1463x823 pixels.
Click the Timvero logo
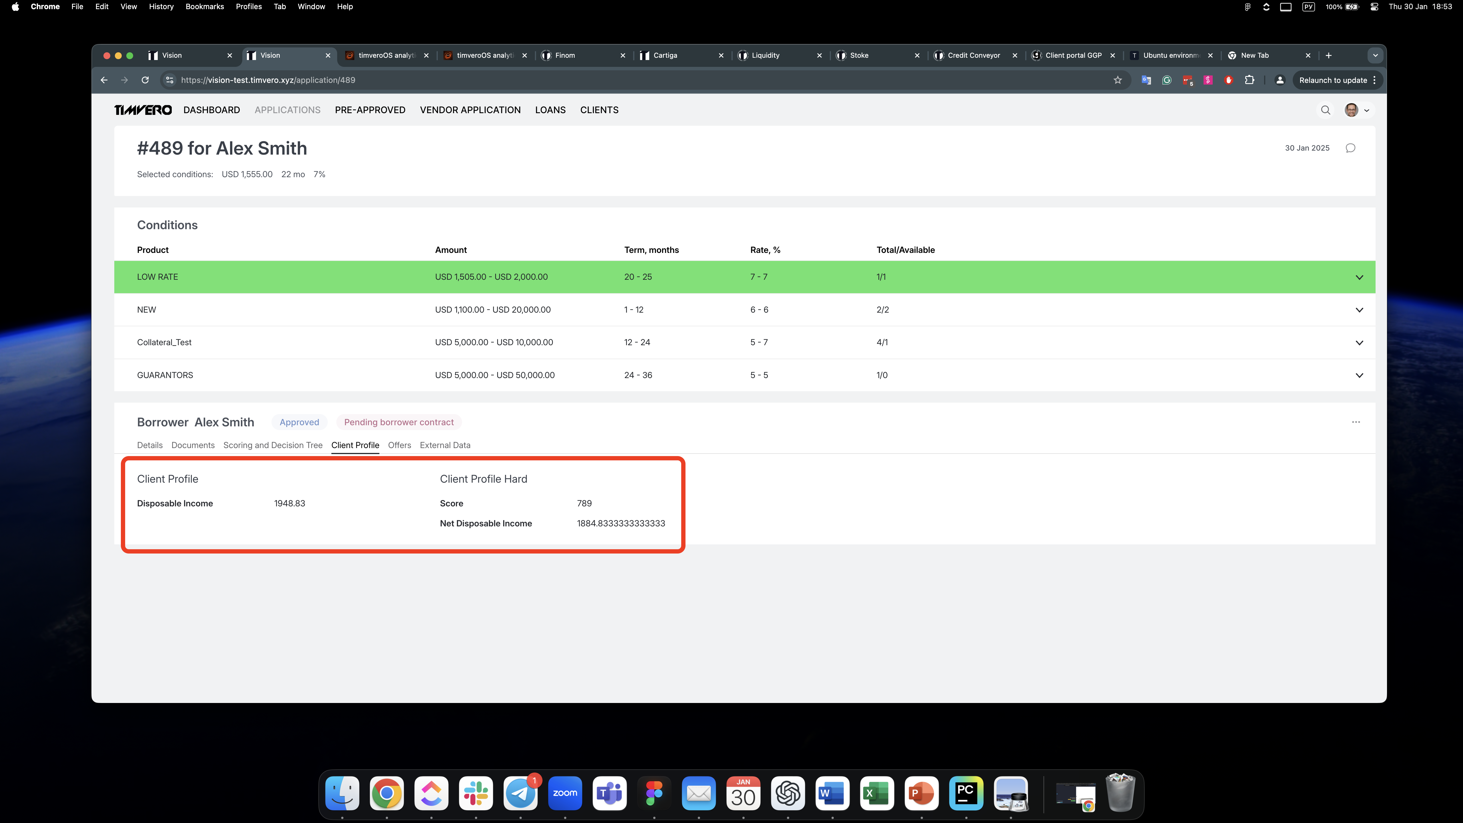(143, 110)
